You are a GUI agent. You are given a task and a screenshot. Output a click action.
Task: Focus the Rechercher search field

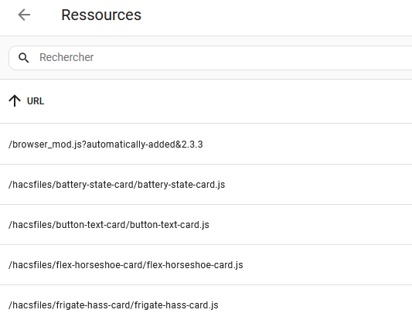[x=210, y=58]
